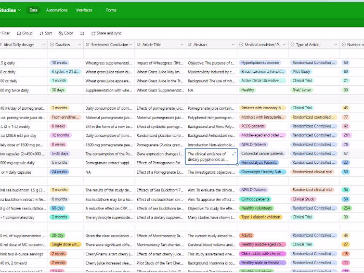
Task: Click the '24 weeks' duration tag
Action: pos(59,172)
